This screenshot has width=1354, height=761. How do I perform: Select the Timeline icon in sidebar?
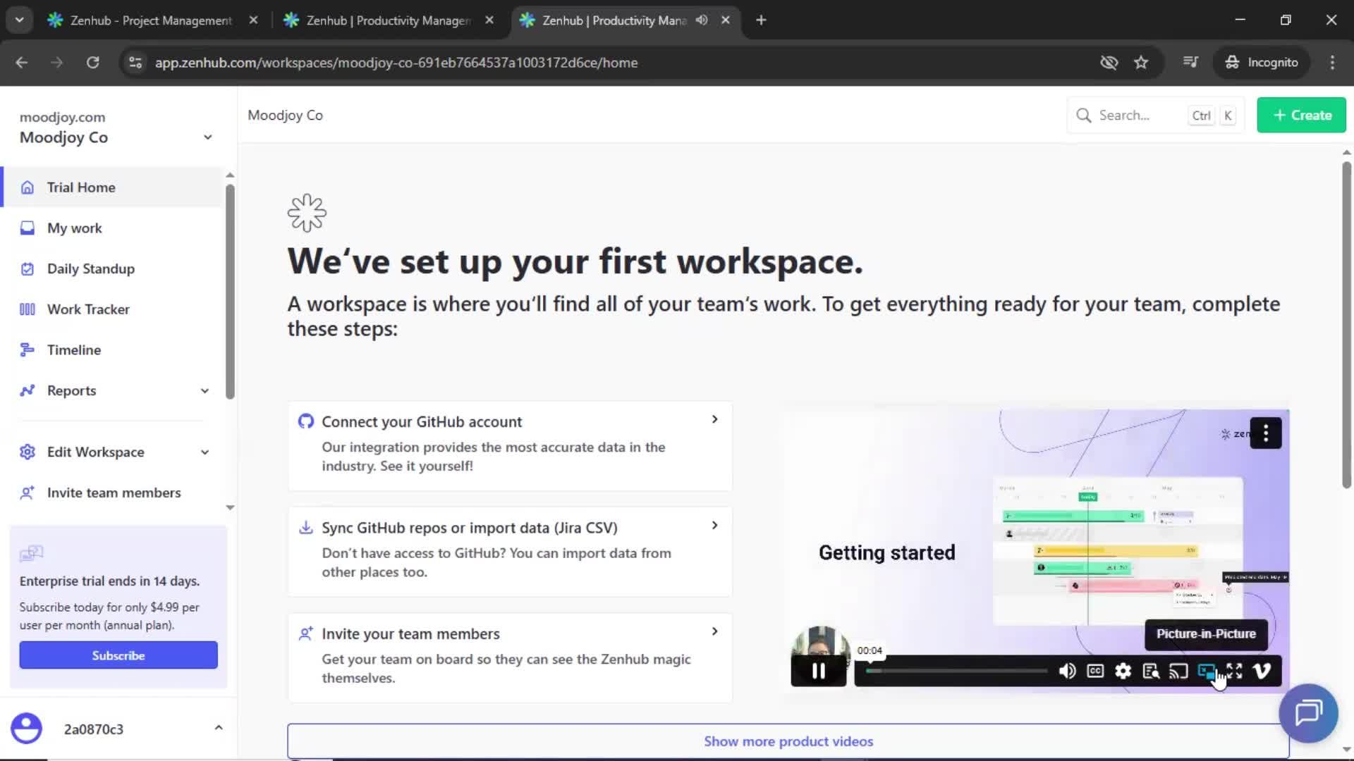27,349
